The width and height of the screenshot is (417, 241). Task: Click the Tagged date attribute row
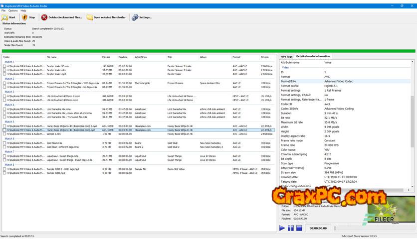[345, 182]
